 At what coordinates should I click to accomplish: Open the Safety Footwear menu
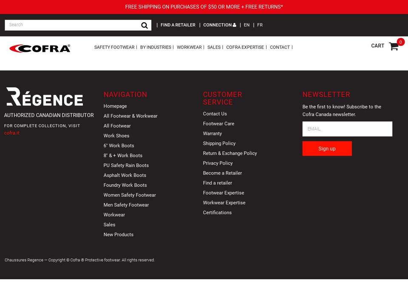(114, 47)
